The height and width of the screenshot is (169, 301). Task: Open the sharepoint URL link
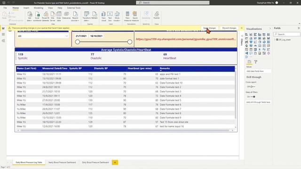pyautogui.click(x=186, y=39)
